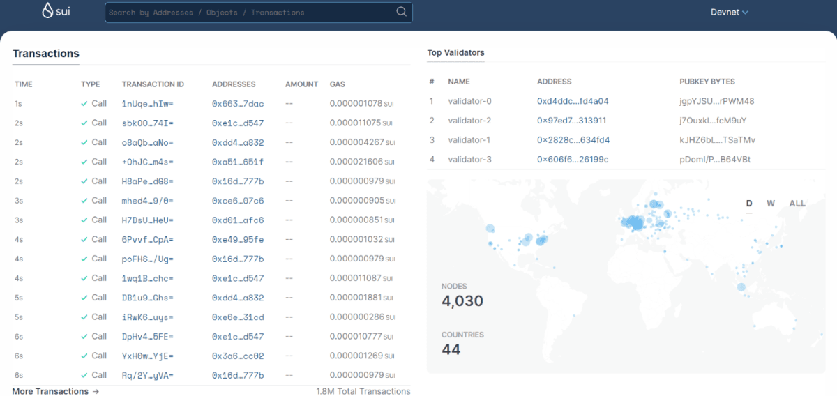The height and width of the screenshot is (396, 837).
Task: Click pubkey bytes kJHZ6bL…TSaTMv
Action: tap(717, 140)
